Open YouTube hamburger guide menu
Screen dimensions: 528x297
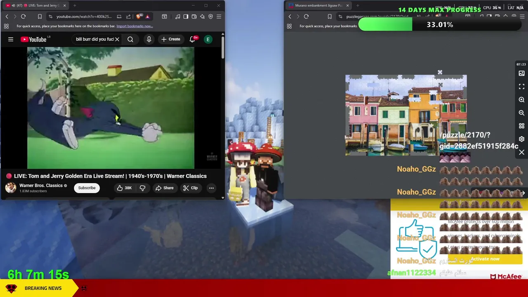point(11,39)
